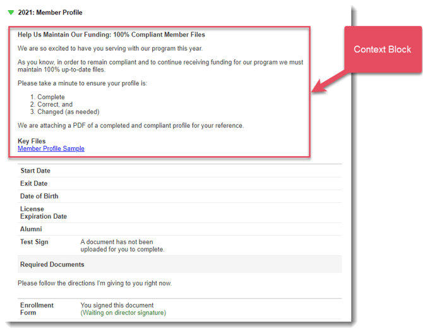Click the Enrollment Form row label
The height and width of the screenshot is (333, 423).
click(37, 308)
